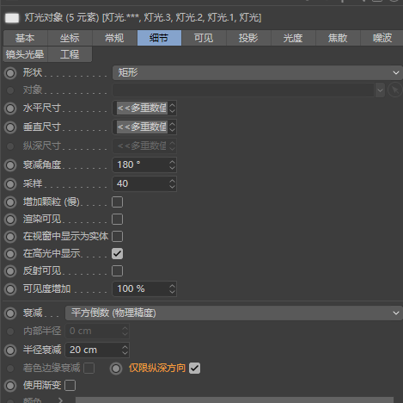The width and height of the screenshot is (403, 403).
Task: Open the 焦散 tab
Action: 338,38
